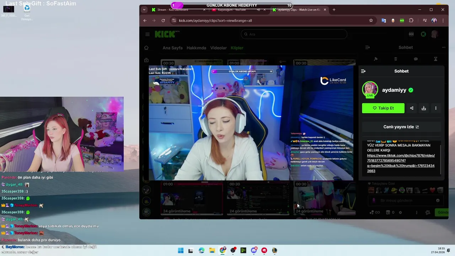Click the clip video player
This screenshot has width=455, height=256.
click(251, 123)
